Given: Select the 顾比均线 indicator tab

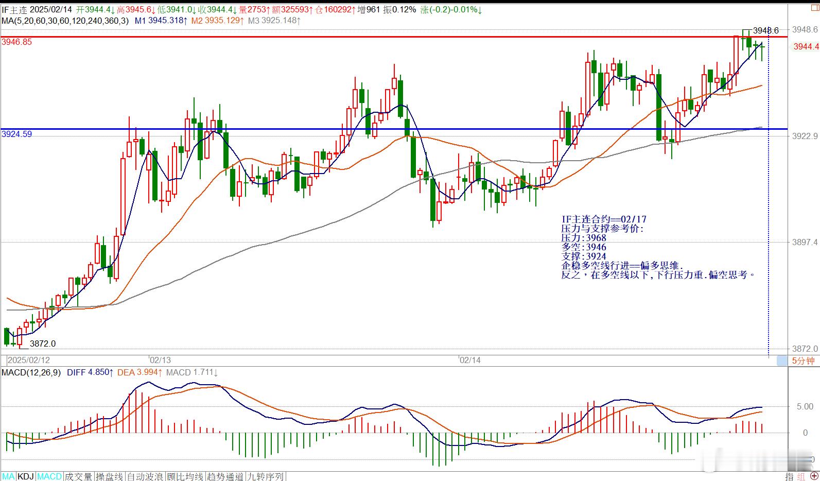Looking at the screenshot, I should click(x=185, y=476).
